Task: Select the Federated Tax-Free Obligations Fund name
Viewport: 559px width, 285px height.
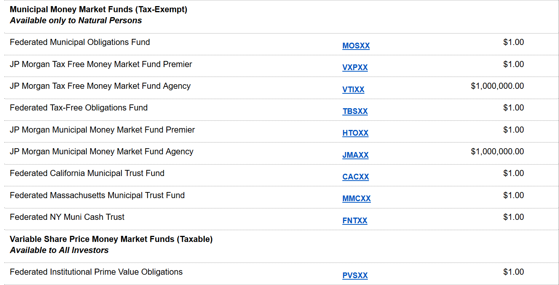Action: click(78, 107)
